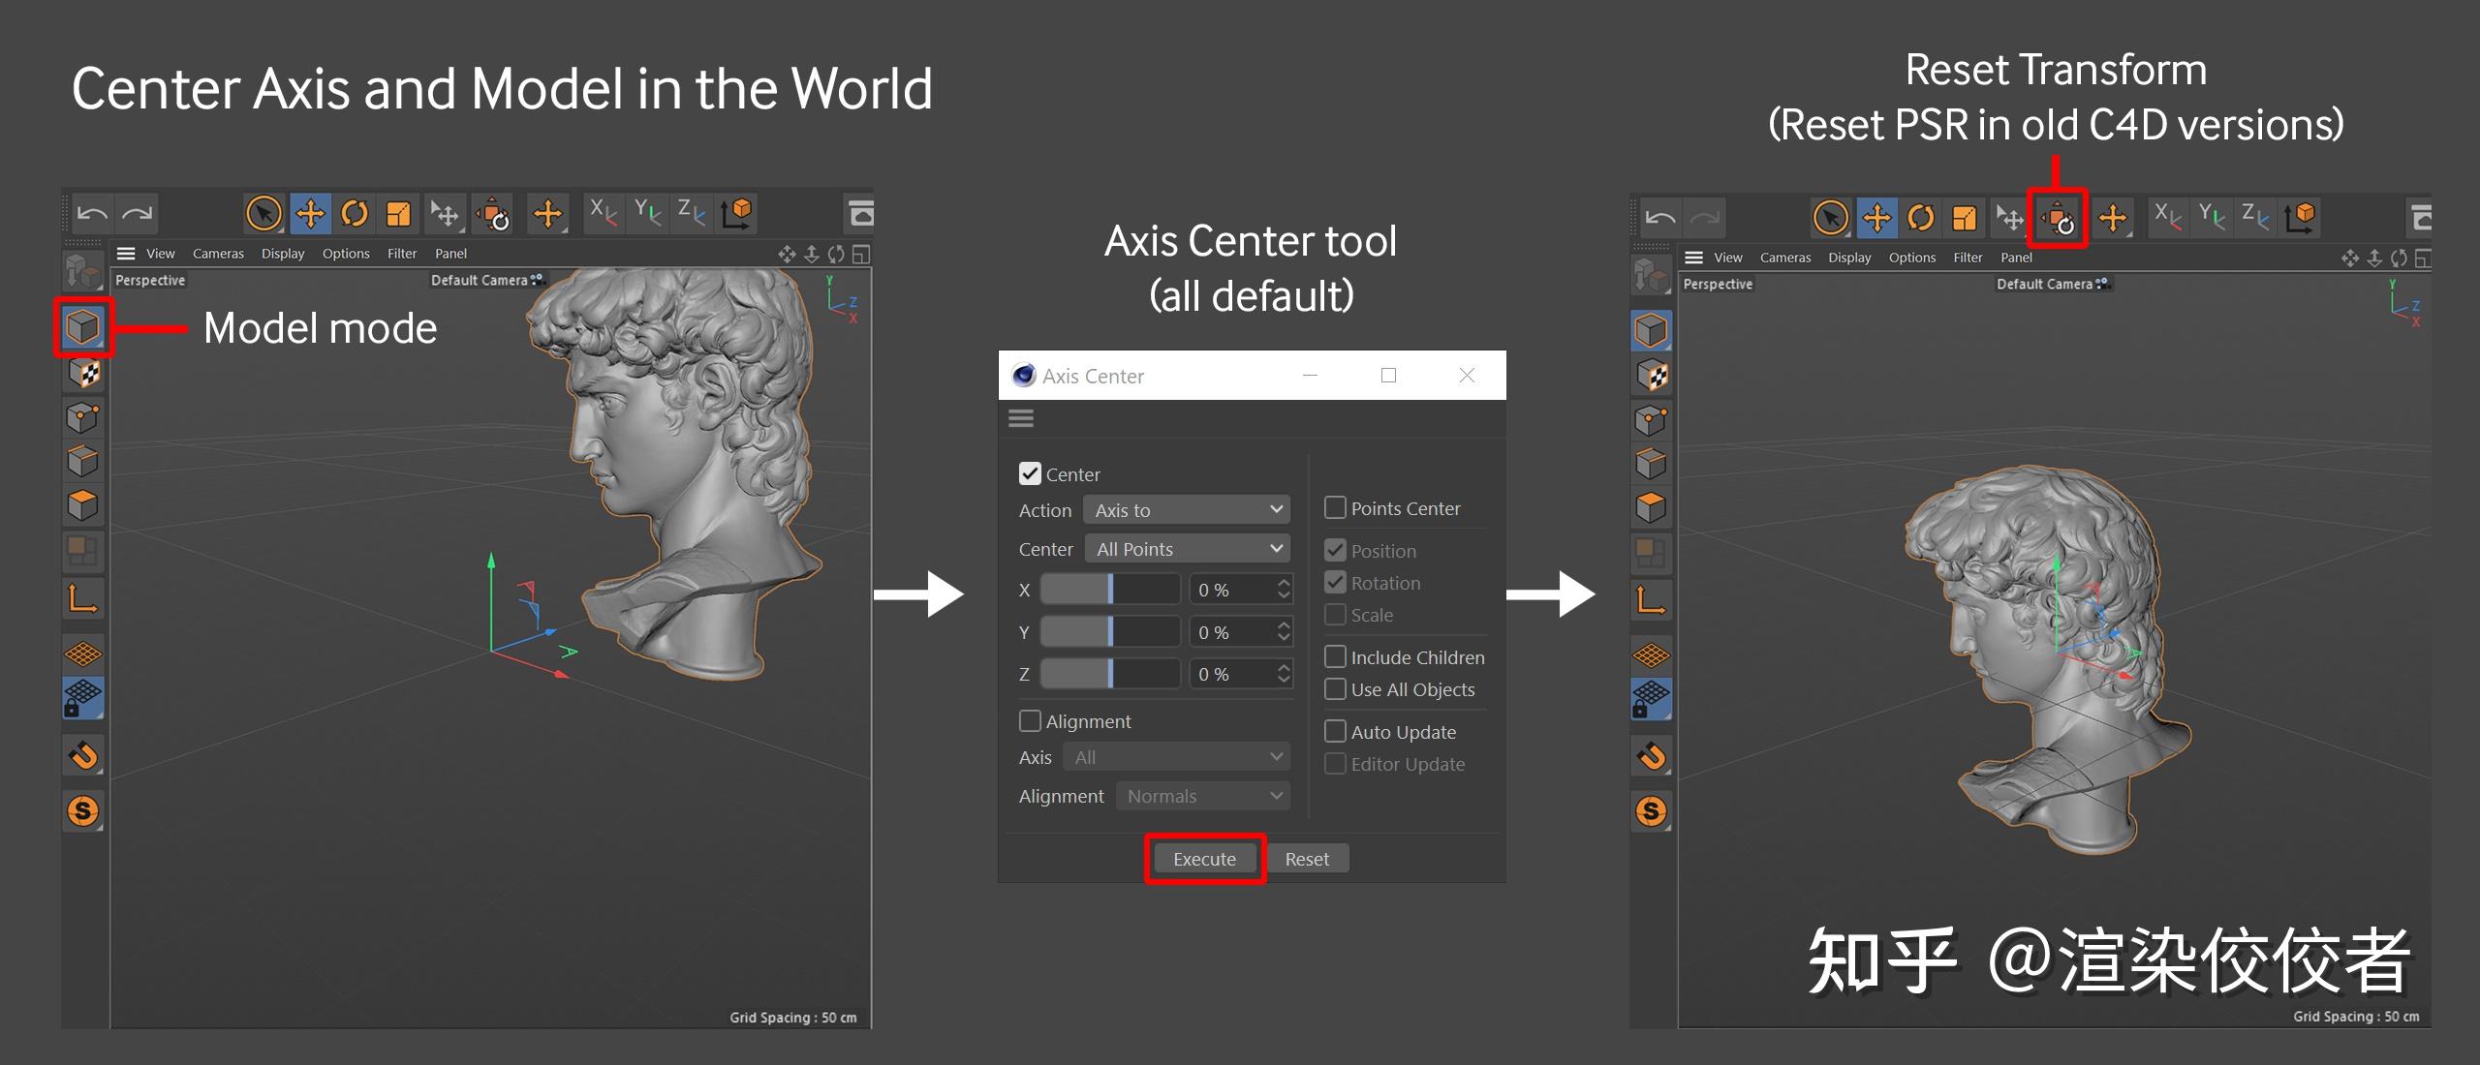
Task: Click the Undo arrow in left toolbar
Action: point(92,213)
